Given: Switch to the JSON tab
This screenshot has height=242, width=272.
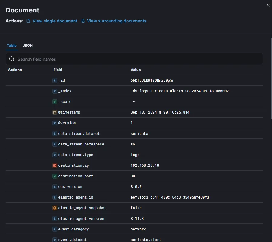Looking at the screenshot, I should click(28, 46).
